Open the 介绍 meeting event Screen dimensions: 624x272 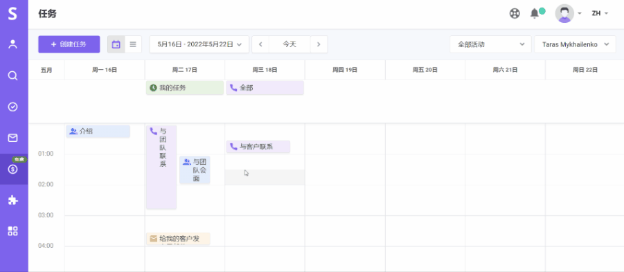coord(98,132)
